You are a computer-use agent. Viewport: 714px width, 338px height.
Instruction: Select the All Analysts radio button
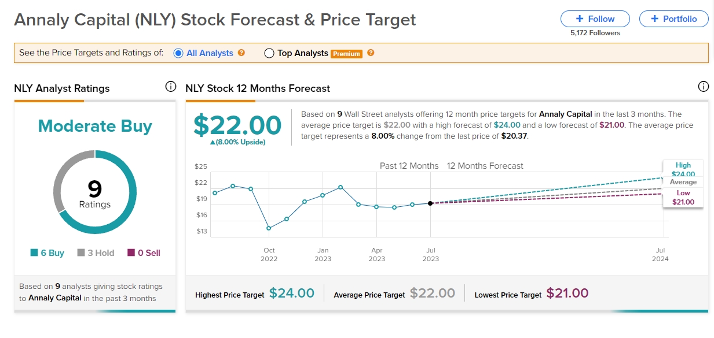coord(178,53)
